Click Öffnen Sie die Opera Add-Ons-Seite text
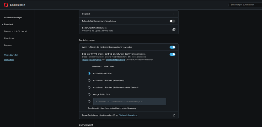 97,31
